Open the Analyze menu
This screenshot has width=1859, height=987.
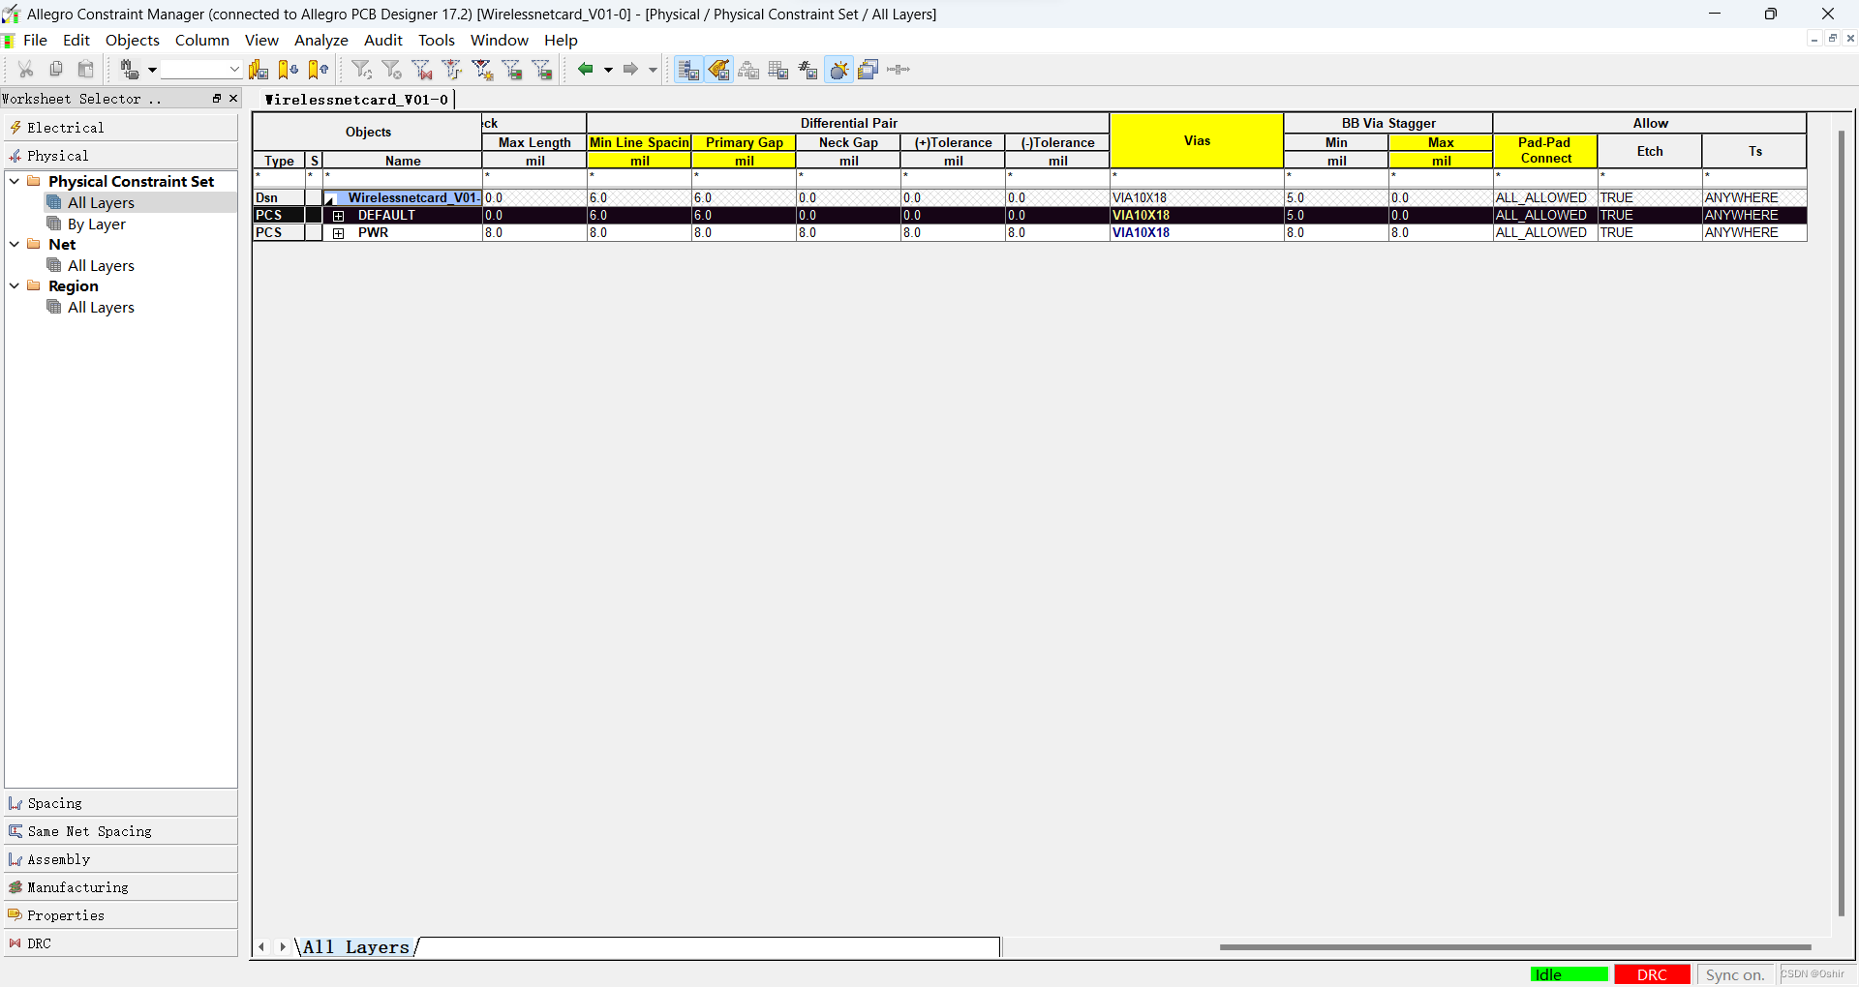pyautogui.click(x=320, y=40)
